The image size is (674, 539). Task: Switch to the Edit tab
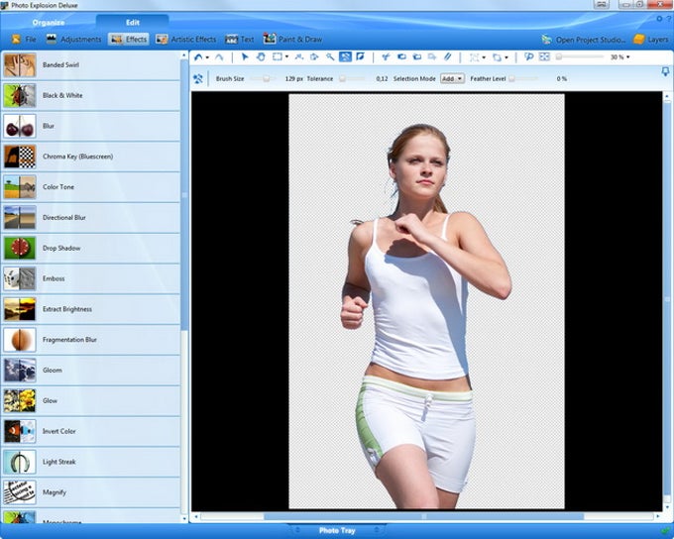point(133,23)
